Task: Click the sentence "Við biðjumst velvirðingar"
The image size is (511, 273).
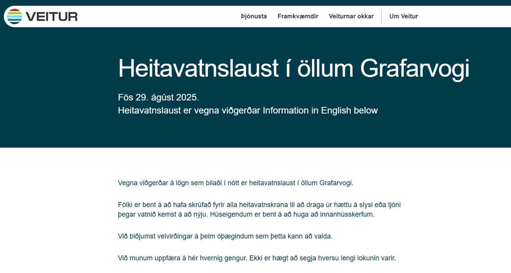Action: pyautogui.click(x=225, y=236)
